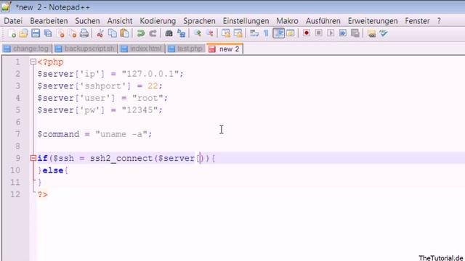Open the Erweiterungen menu
This screenshot has height=261, width=465.
click(x=373, y=21)
